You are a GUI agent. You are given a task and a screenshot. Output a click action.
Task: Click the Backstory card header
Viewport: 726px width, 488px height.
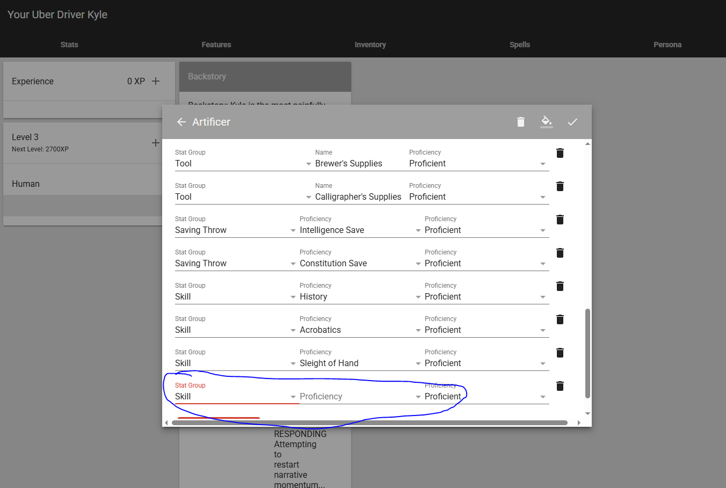point(265,77)
